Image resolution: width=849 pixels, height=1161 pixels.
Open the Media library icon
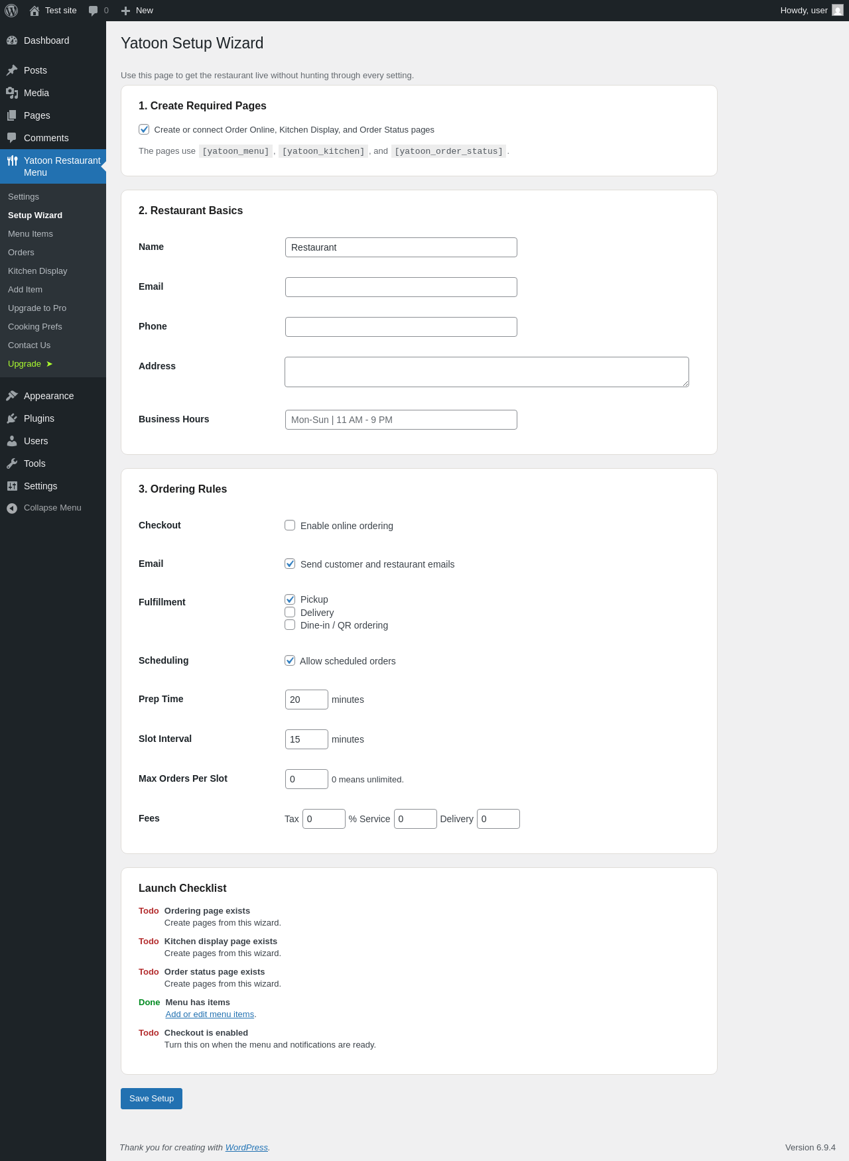(x=12, y=93)
